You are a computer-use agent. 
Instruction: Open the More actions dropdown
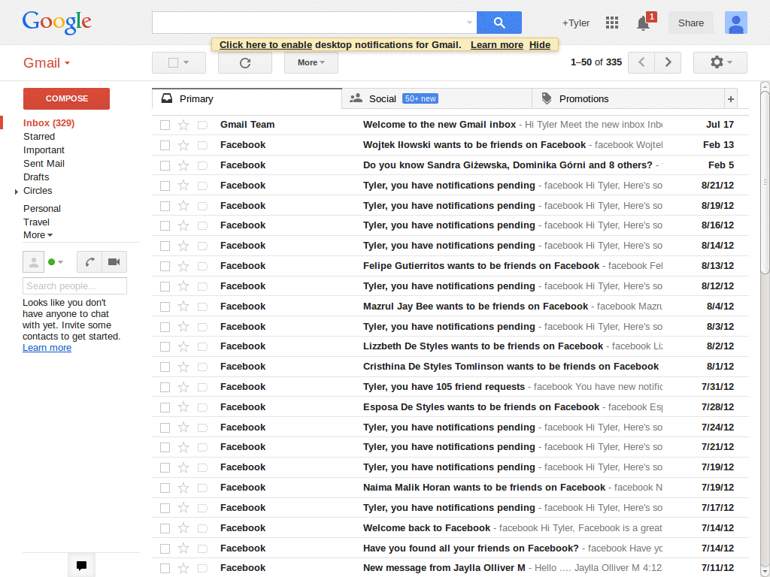[x=310, y=62]
